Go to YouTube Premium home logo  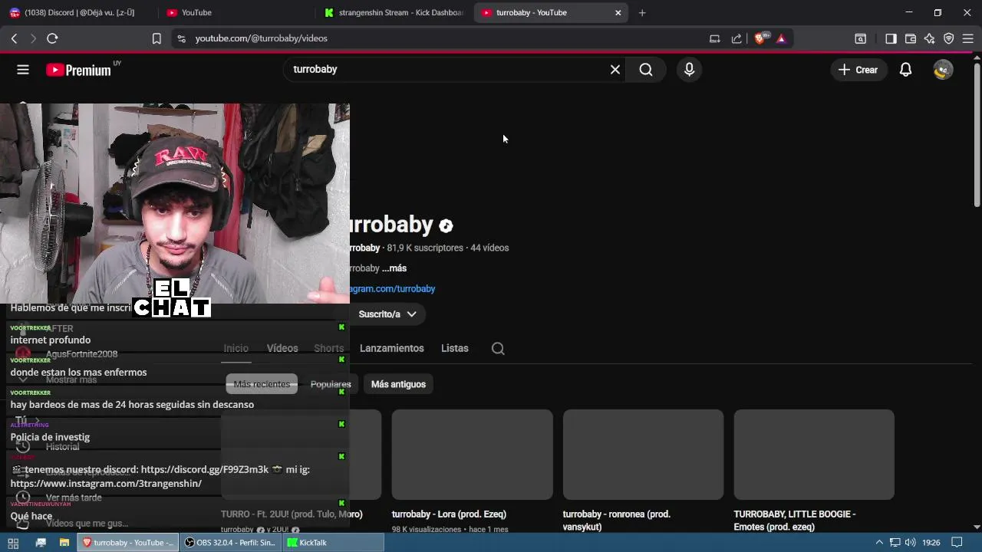[79, 70]
